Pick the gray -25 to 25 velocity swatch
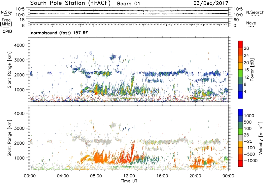 (x=241, y=138)
